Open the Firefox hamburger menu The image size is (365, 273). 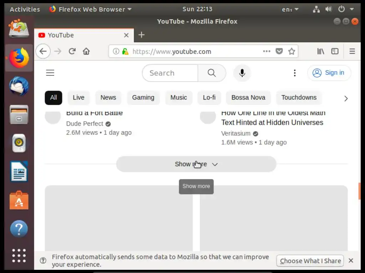point(352,51)
